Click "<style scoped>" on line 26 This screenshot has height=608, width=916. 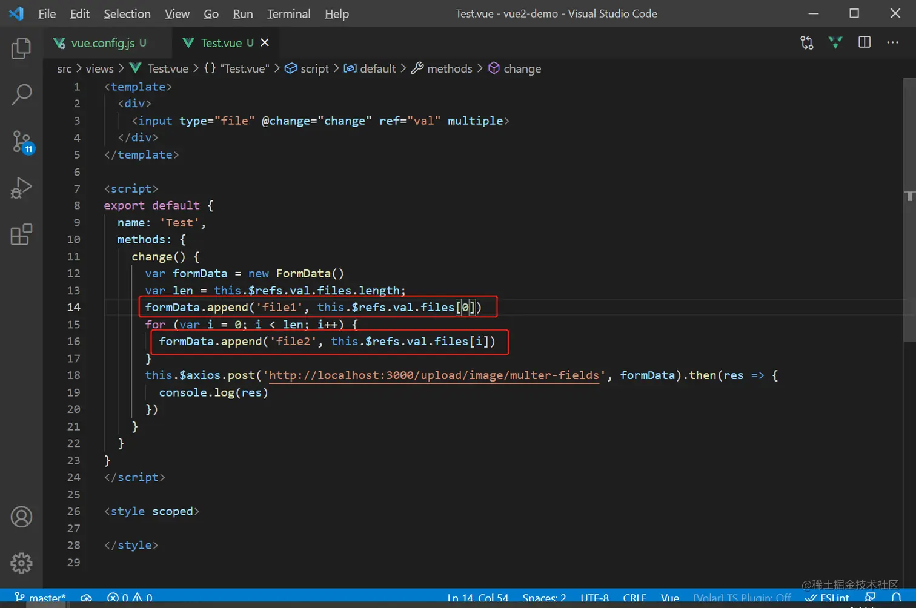[x=151, y=511]
